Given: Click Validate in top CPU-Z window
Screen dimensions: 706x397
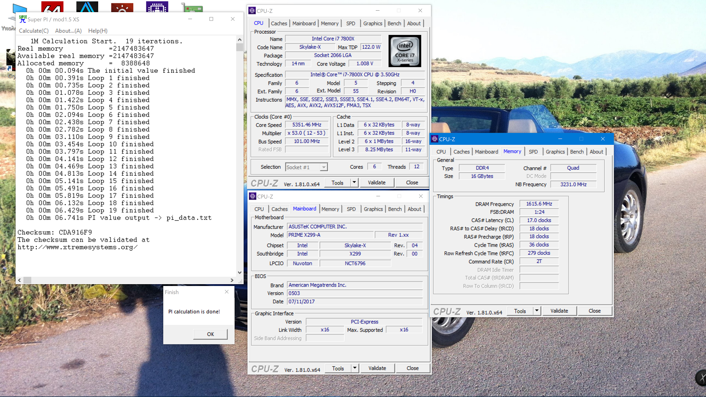Looking at the screenshot, I should point(377,182).
